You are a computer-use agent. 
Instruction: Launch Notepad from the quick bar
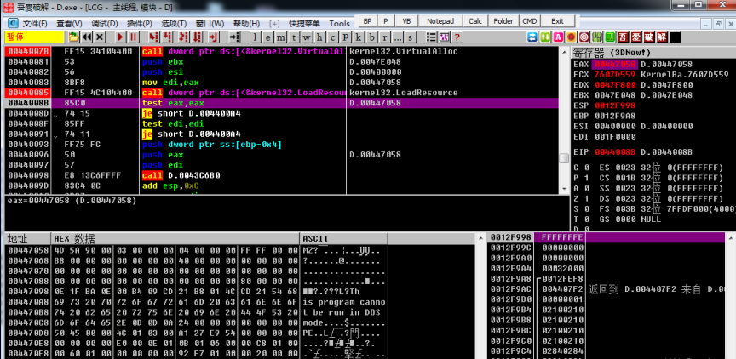pos(440,21)
